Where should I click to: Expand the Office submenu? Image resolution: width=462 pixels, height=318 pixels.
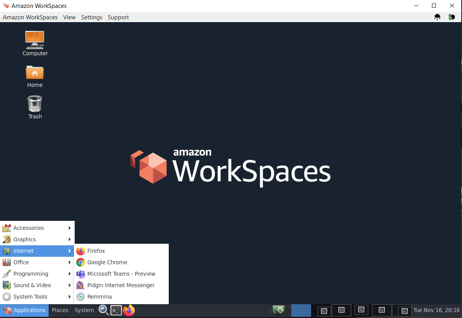pos(37,262)
